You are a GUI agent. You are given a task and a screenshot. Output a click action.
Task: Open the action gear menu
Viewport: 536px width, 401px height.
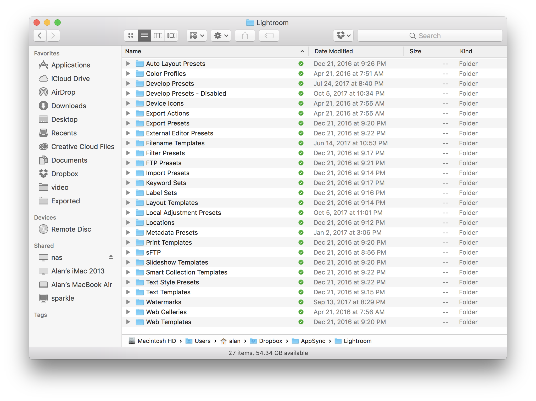(x=221, y=36)
